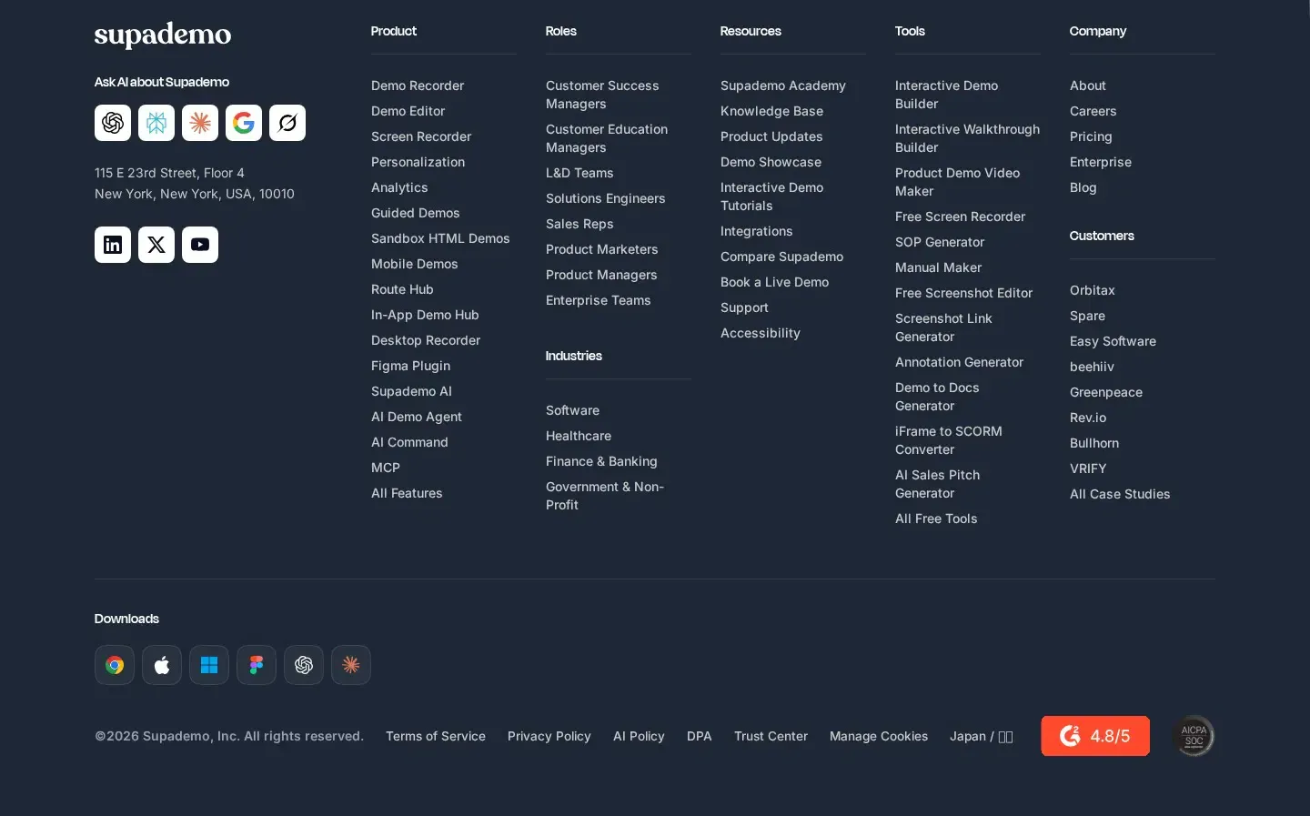Open the Pricing page link

[x=1091, y=136]
